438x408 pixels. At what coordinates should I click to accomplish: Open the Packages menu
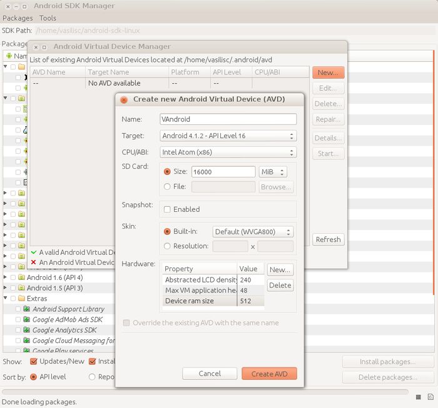click(18, 18)
